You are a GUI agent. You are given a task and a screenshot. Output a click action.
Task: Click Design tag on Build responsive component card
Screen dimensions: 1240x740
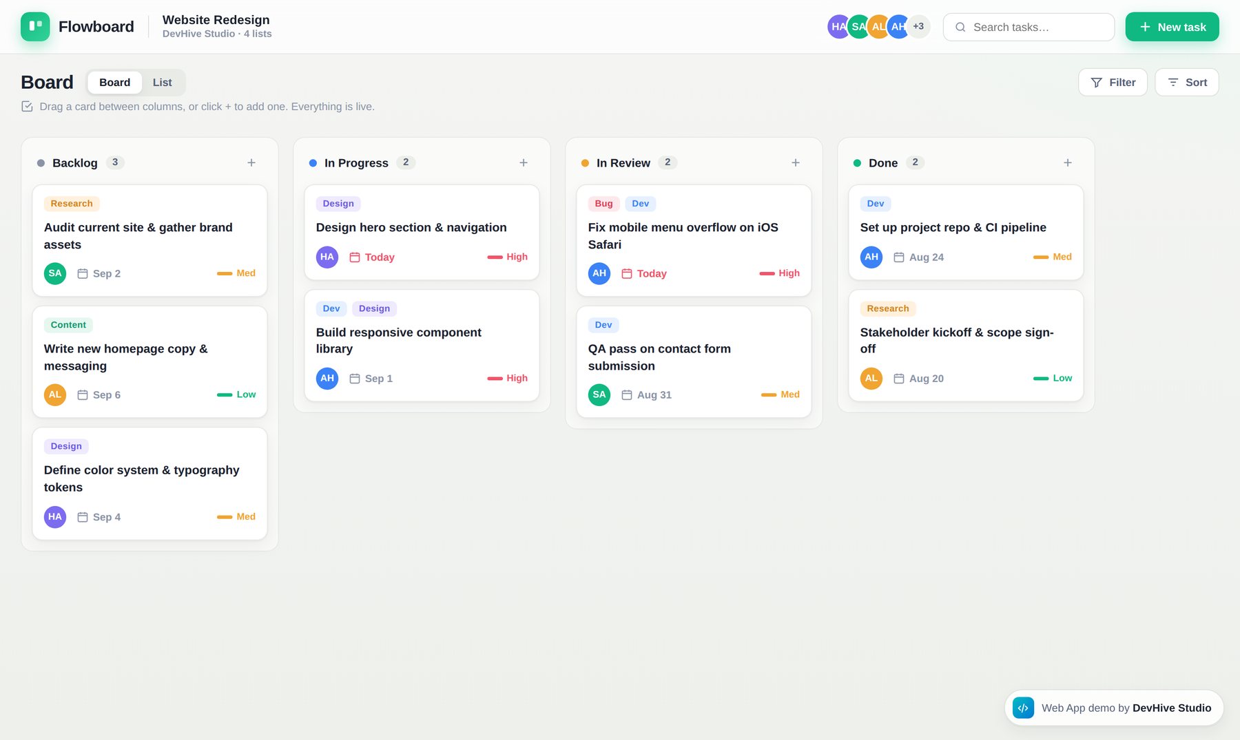(374, 308)
